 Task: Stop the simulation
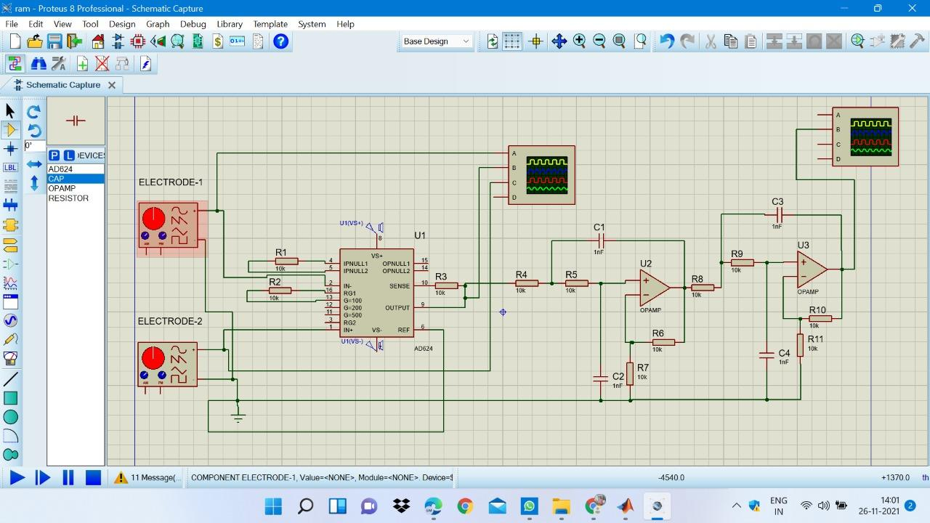(x=93, y=478)
